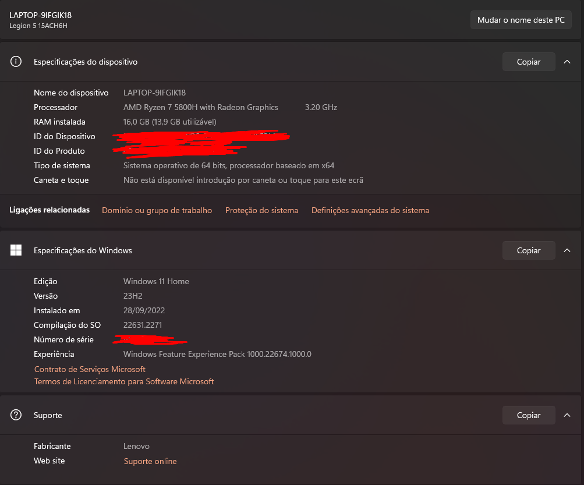Click the question mark Suporte icon
This screenshot has height=485, width=584.
[x=16, y=415]
